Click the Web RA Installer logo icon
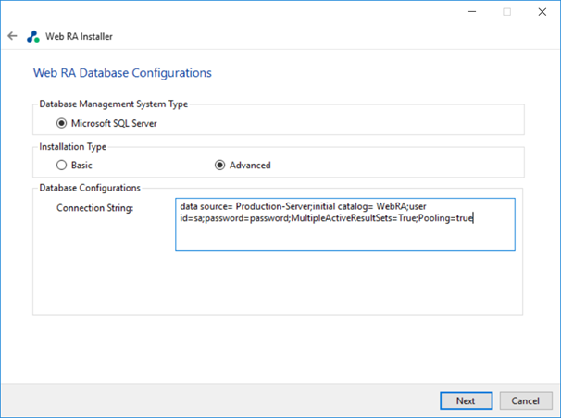 tap(33, 37)
